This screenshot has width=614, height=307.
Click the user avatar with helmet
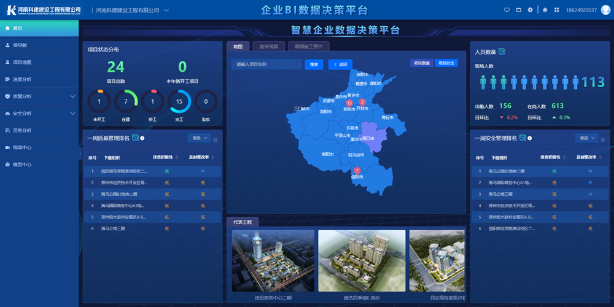click(x=604, y=10)
